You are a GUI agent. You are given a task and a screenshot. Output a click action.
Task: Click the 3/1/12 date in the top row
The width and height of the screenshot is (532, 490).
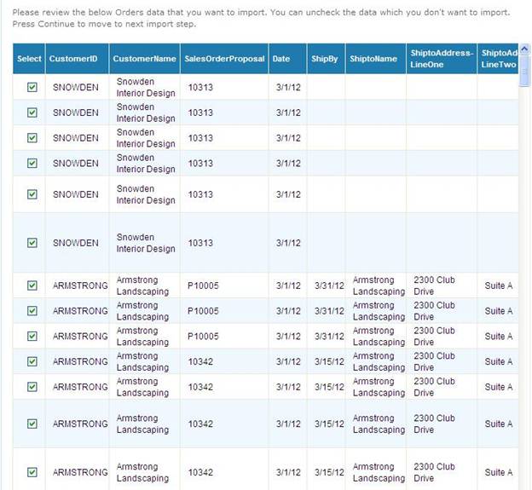(288, 87)
